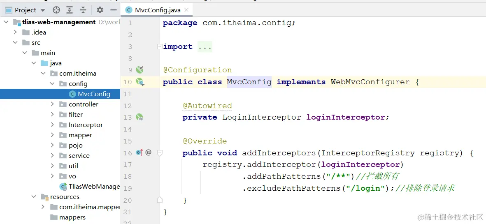Click the controller package folder icon
Image resolution: width=486 pixels, height=224 pixels.
tap(63, 104)
